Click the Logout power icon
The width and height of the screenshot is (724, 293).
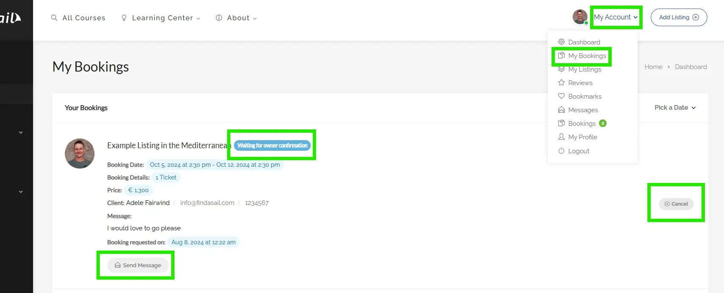tap(561, 151)
